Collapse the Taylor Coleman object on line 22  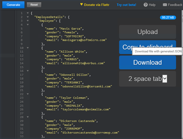[28, 94]
